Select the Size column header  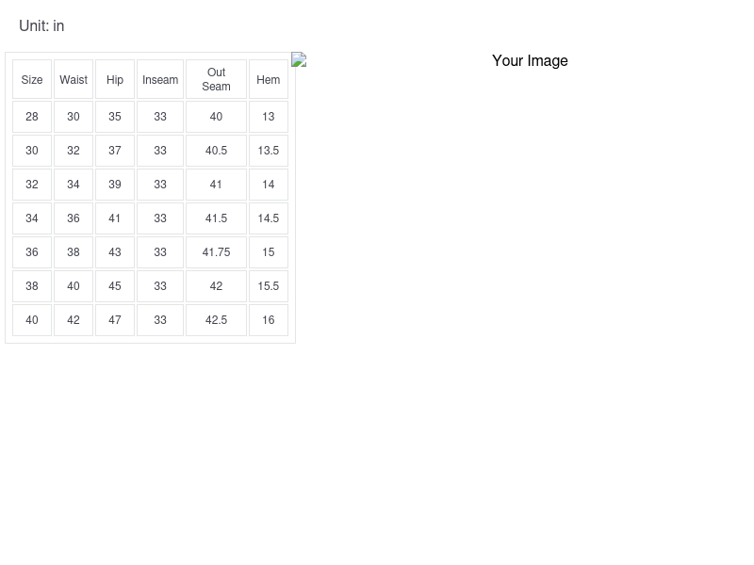pos(32,80)
